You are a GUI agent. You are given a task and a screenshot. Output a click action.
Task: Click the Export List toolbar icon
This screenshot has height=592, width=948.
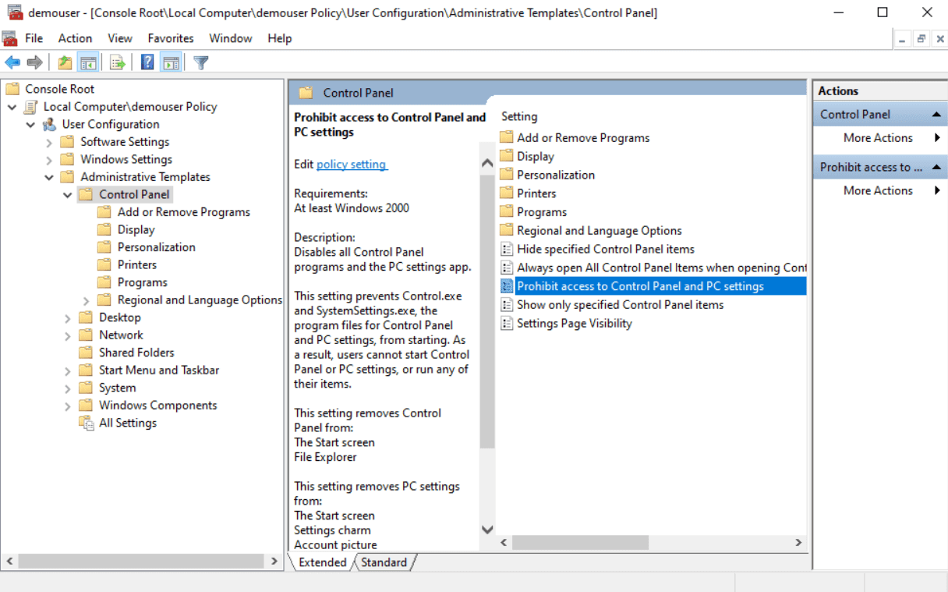coord(117,63)
